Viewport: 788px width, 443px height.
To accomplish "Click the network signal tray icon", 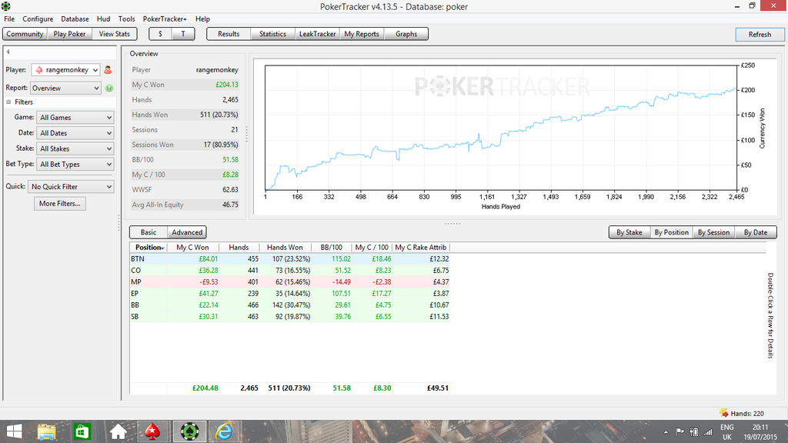I will (708, 432).
